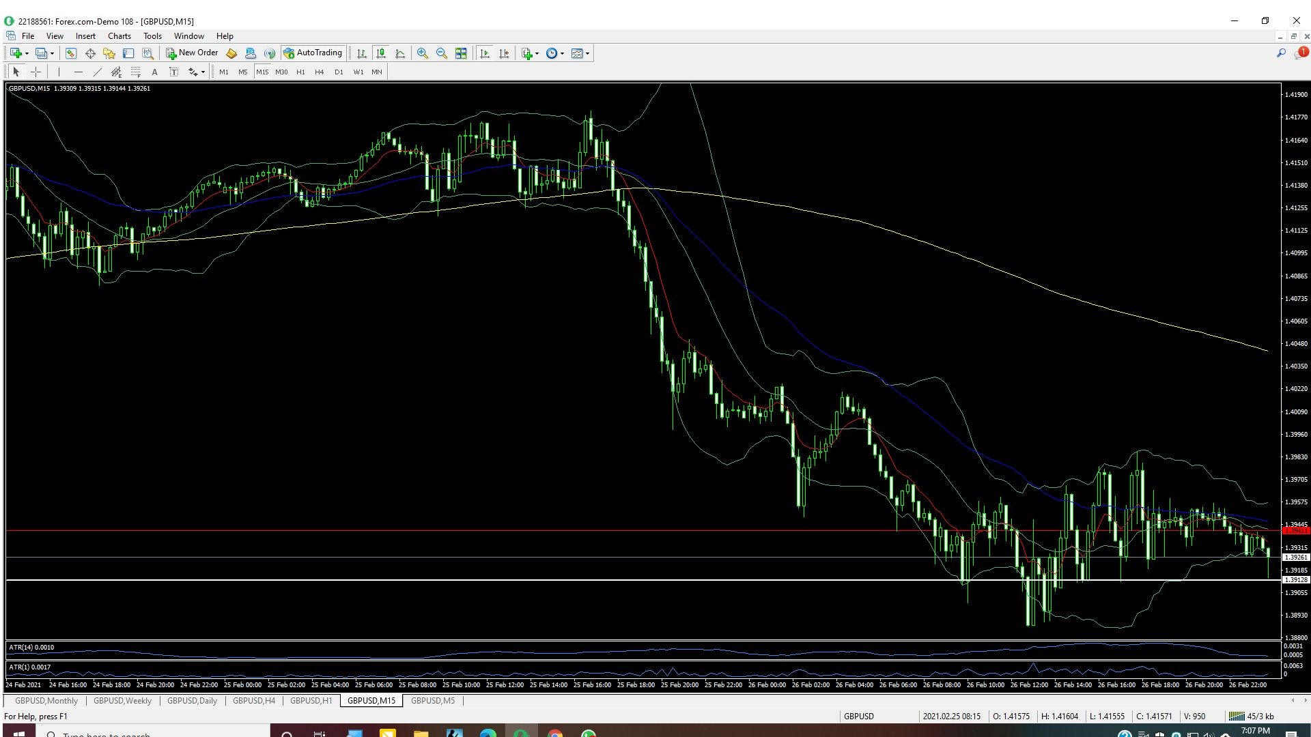The image size is (1311, 737).
Task: Select the H1 timeframe button
Action: (301, 72)
